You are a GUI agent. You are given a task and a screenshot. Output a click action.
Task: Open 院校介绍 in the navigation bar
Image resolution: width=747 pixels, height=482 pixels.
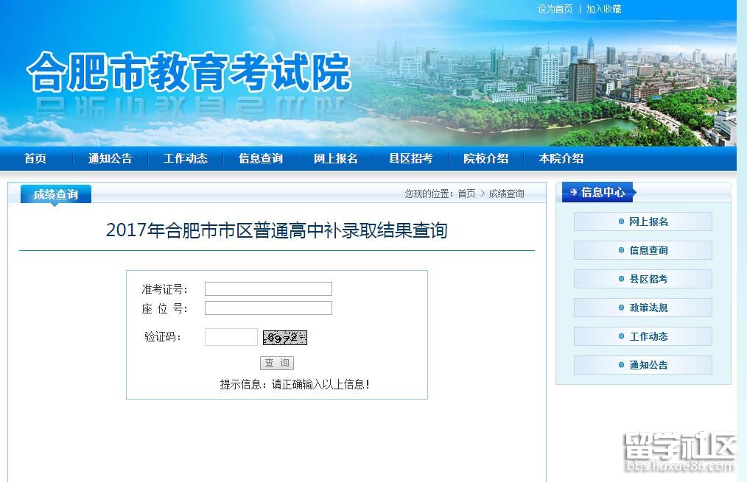click(485, 158)
